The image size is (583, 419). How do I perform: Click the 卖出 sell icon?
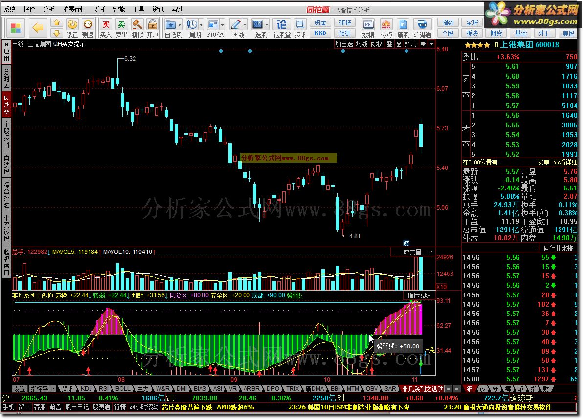(121, 28)
